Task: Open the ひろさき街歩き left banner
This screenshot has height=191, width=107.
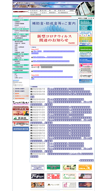Action: (21, 103)
